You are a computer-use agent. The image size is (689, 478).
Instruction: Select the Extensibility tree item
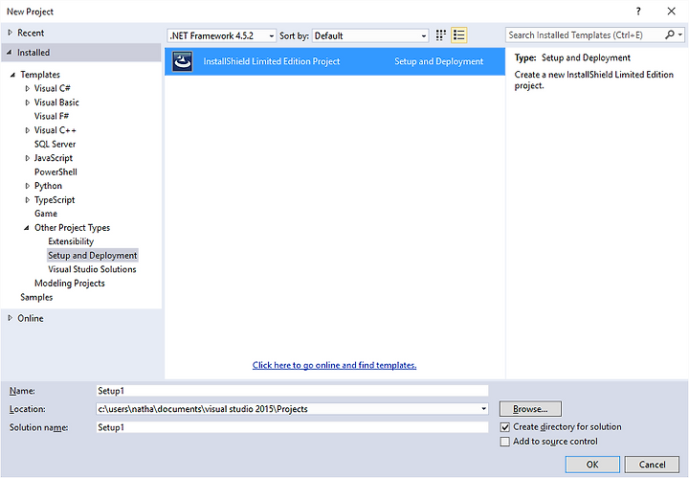click(71, 241)
